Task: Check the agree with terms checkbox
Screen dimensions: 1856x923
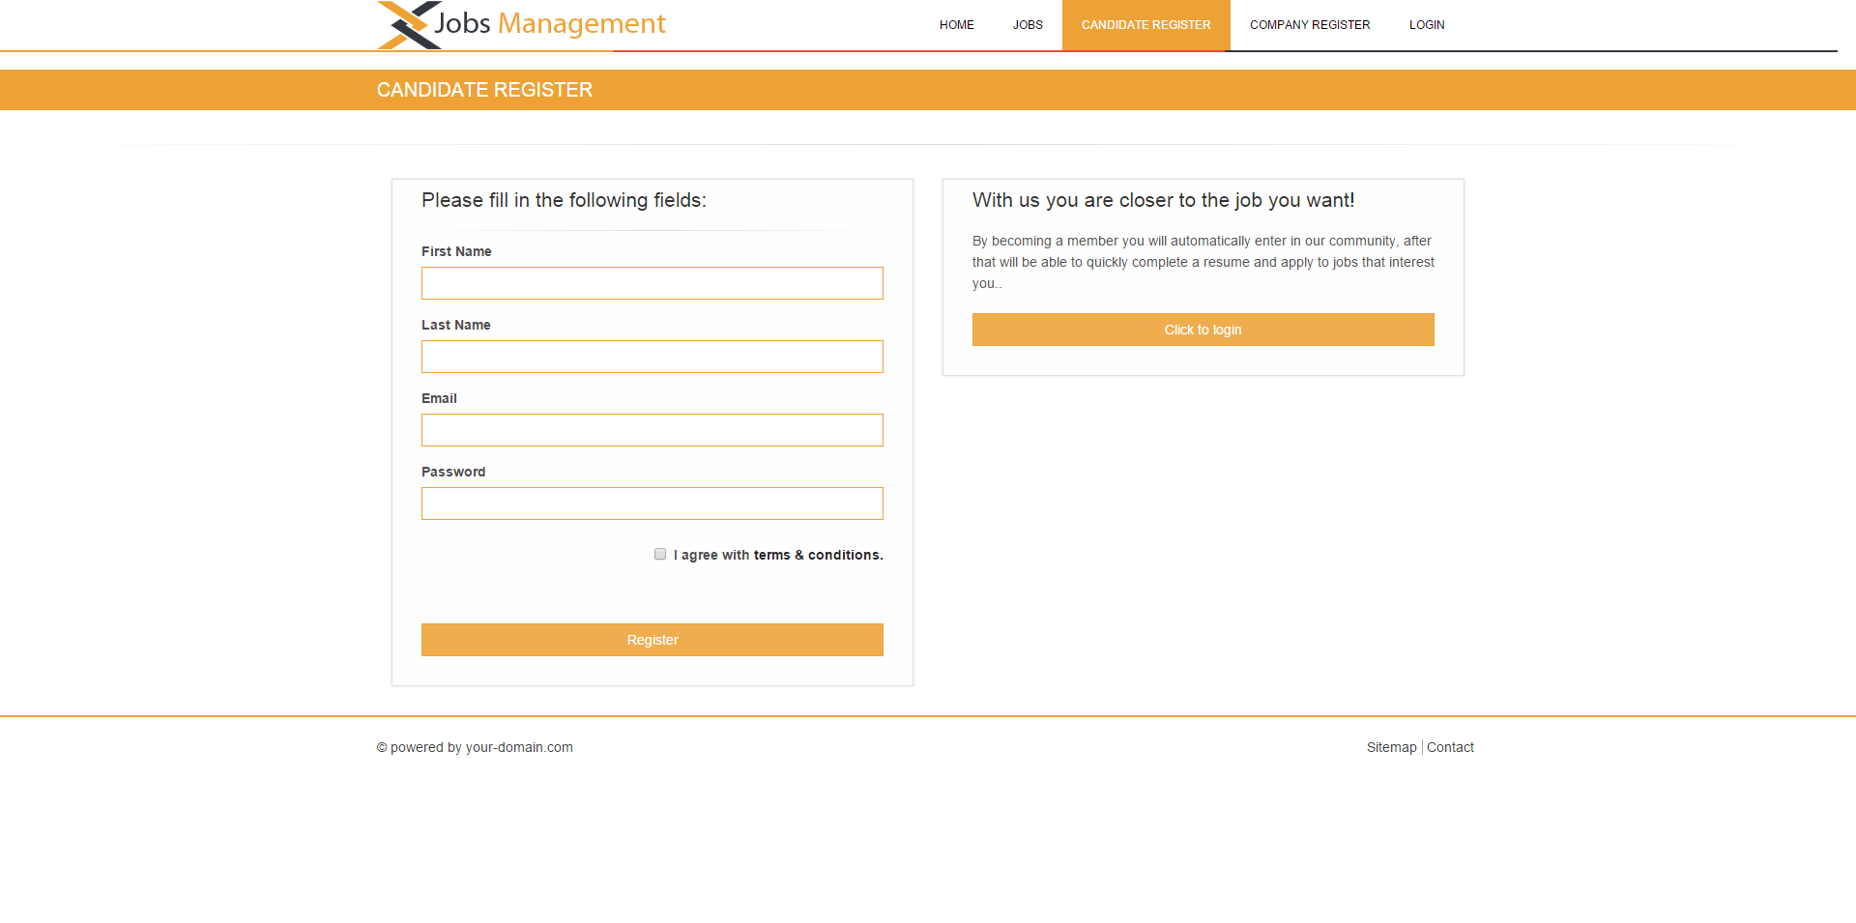Action: coord(660,554)
